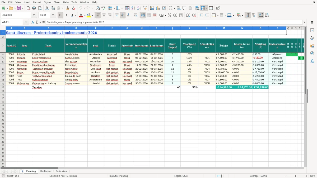Insert a comment with the speech bubble icon

point(185,8)
